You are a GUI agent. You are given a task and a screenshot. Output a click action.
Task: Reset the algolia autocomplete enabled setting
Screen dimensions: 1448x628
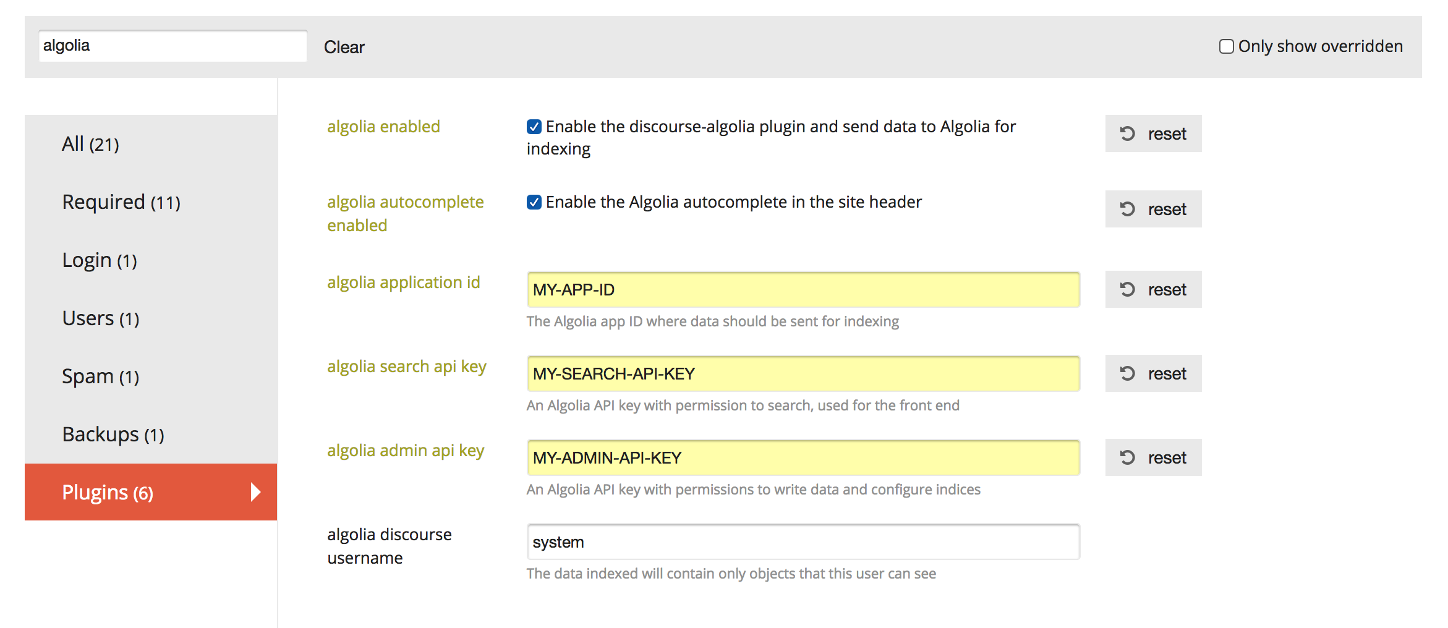pyautogui.click(x=1153, y=209)
